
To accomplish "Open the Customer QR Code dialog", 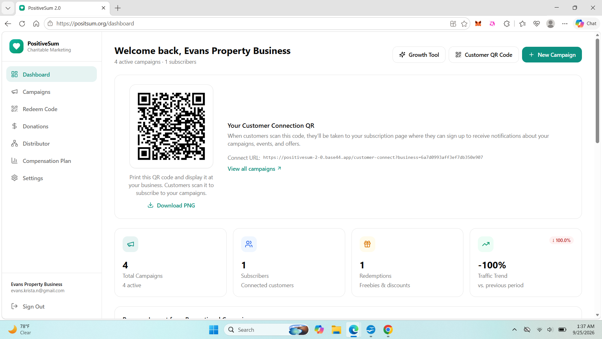I will pos(483,55).
